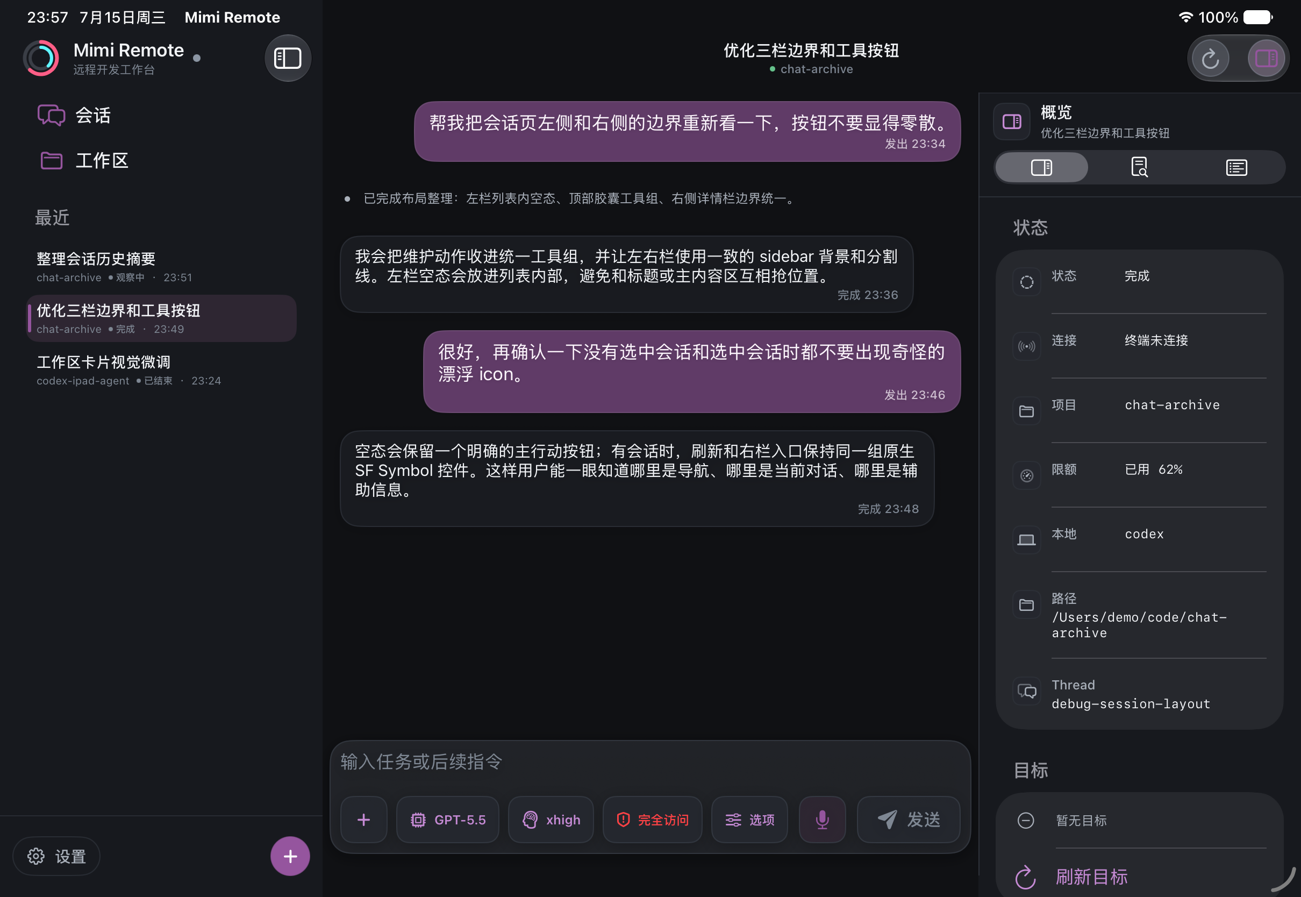Click the 目标 section heading
The width and height of the screenshot is (1301, 897).
pyautogui.click(x=1031, y=770)
